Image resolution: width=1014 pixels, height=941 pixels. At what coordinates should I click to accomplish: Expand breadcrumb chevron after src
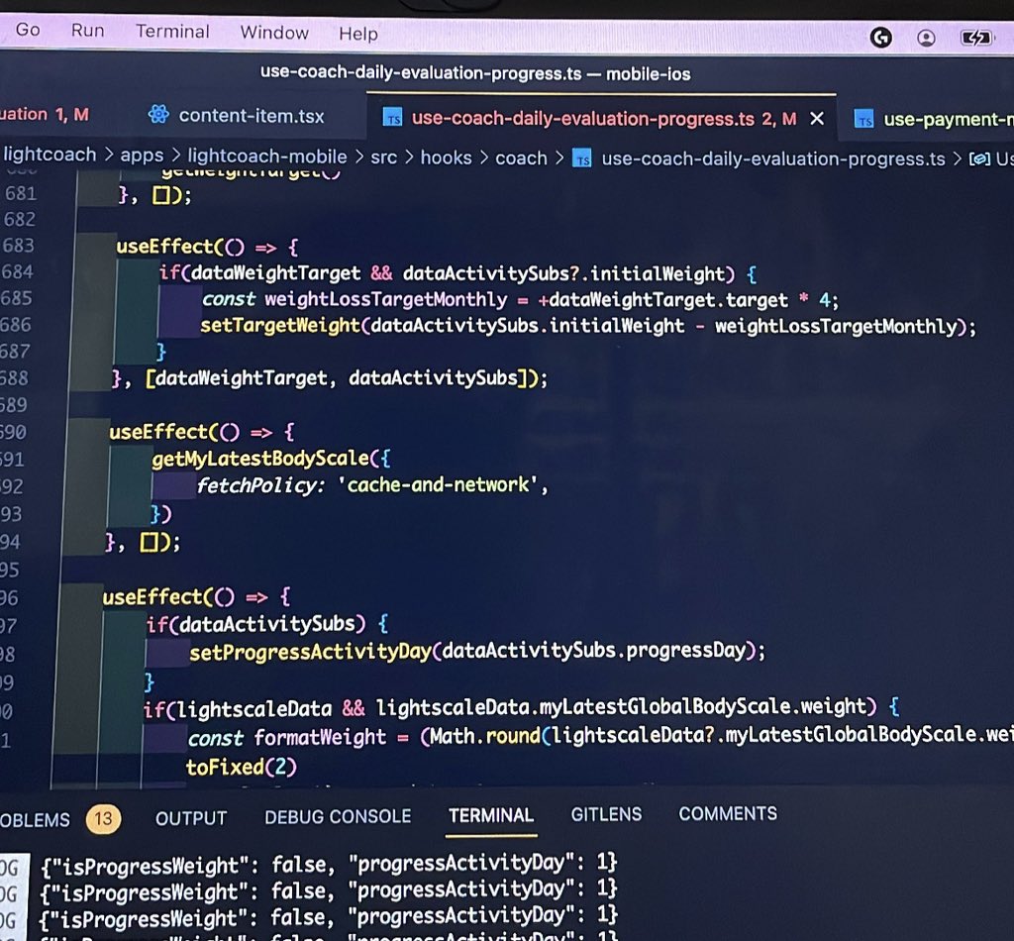pyautogui.click(x=409, y=157)
